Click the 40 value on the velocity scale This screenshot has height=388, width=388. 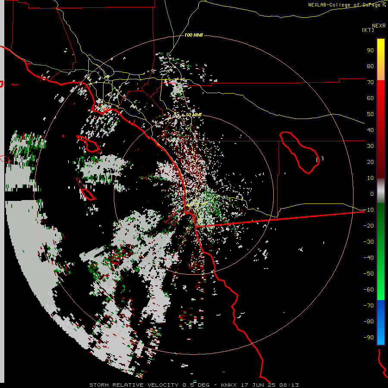(370, 130)
